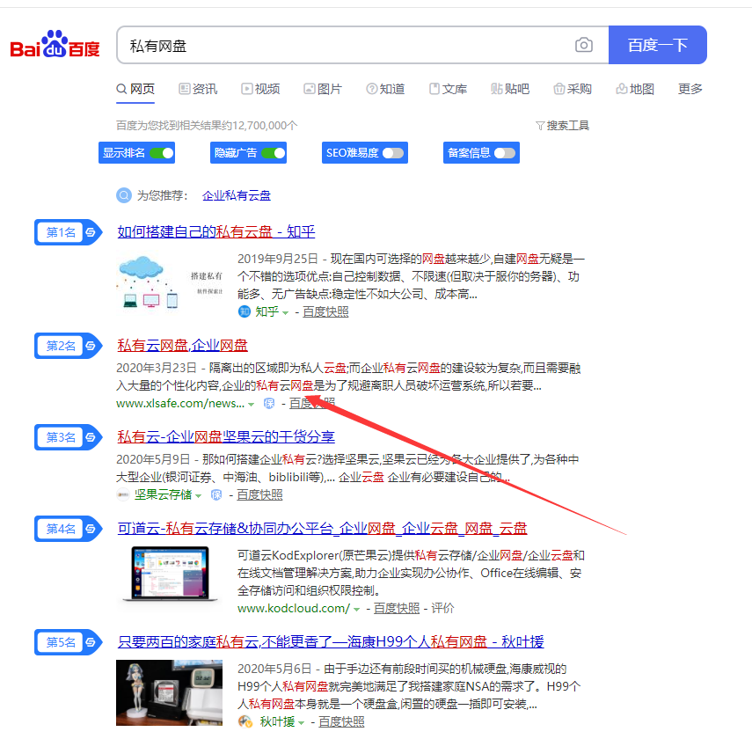Switch to the 视频 tab

click(260, 89)
